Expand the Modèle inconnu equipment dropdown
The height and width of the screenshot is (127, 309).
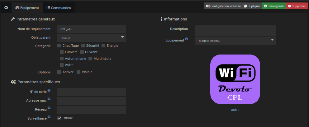(x=235, y=41)
